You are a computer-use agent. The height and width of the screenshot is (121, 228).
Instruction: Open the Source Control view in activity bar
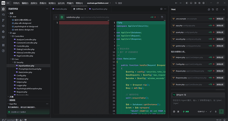pyautogui.click(x=3, y=20)
